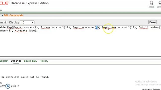Switch to the History tab
This screenshot has width=161, height=90.
[44, 61]
